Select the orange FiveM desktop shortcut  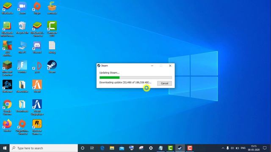click(x=37, y=86)
